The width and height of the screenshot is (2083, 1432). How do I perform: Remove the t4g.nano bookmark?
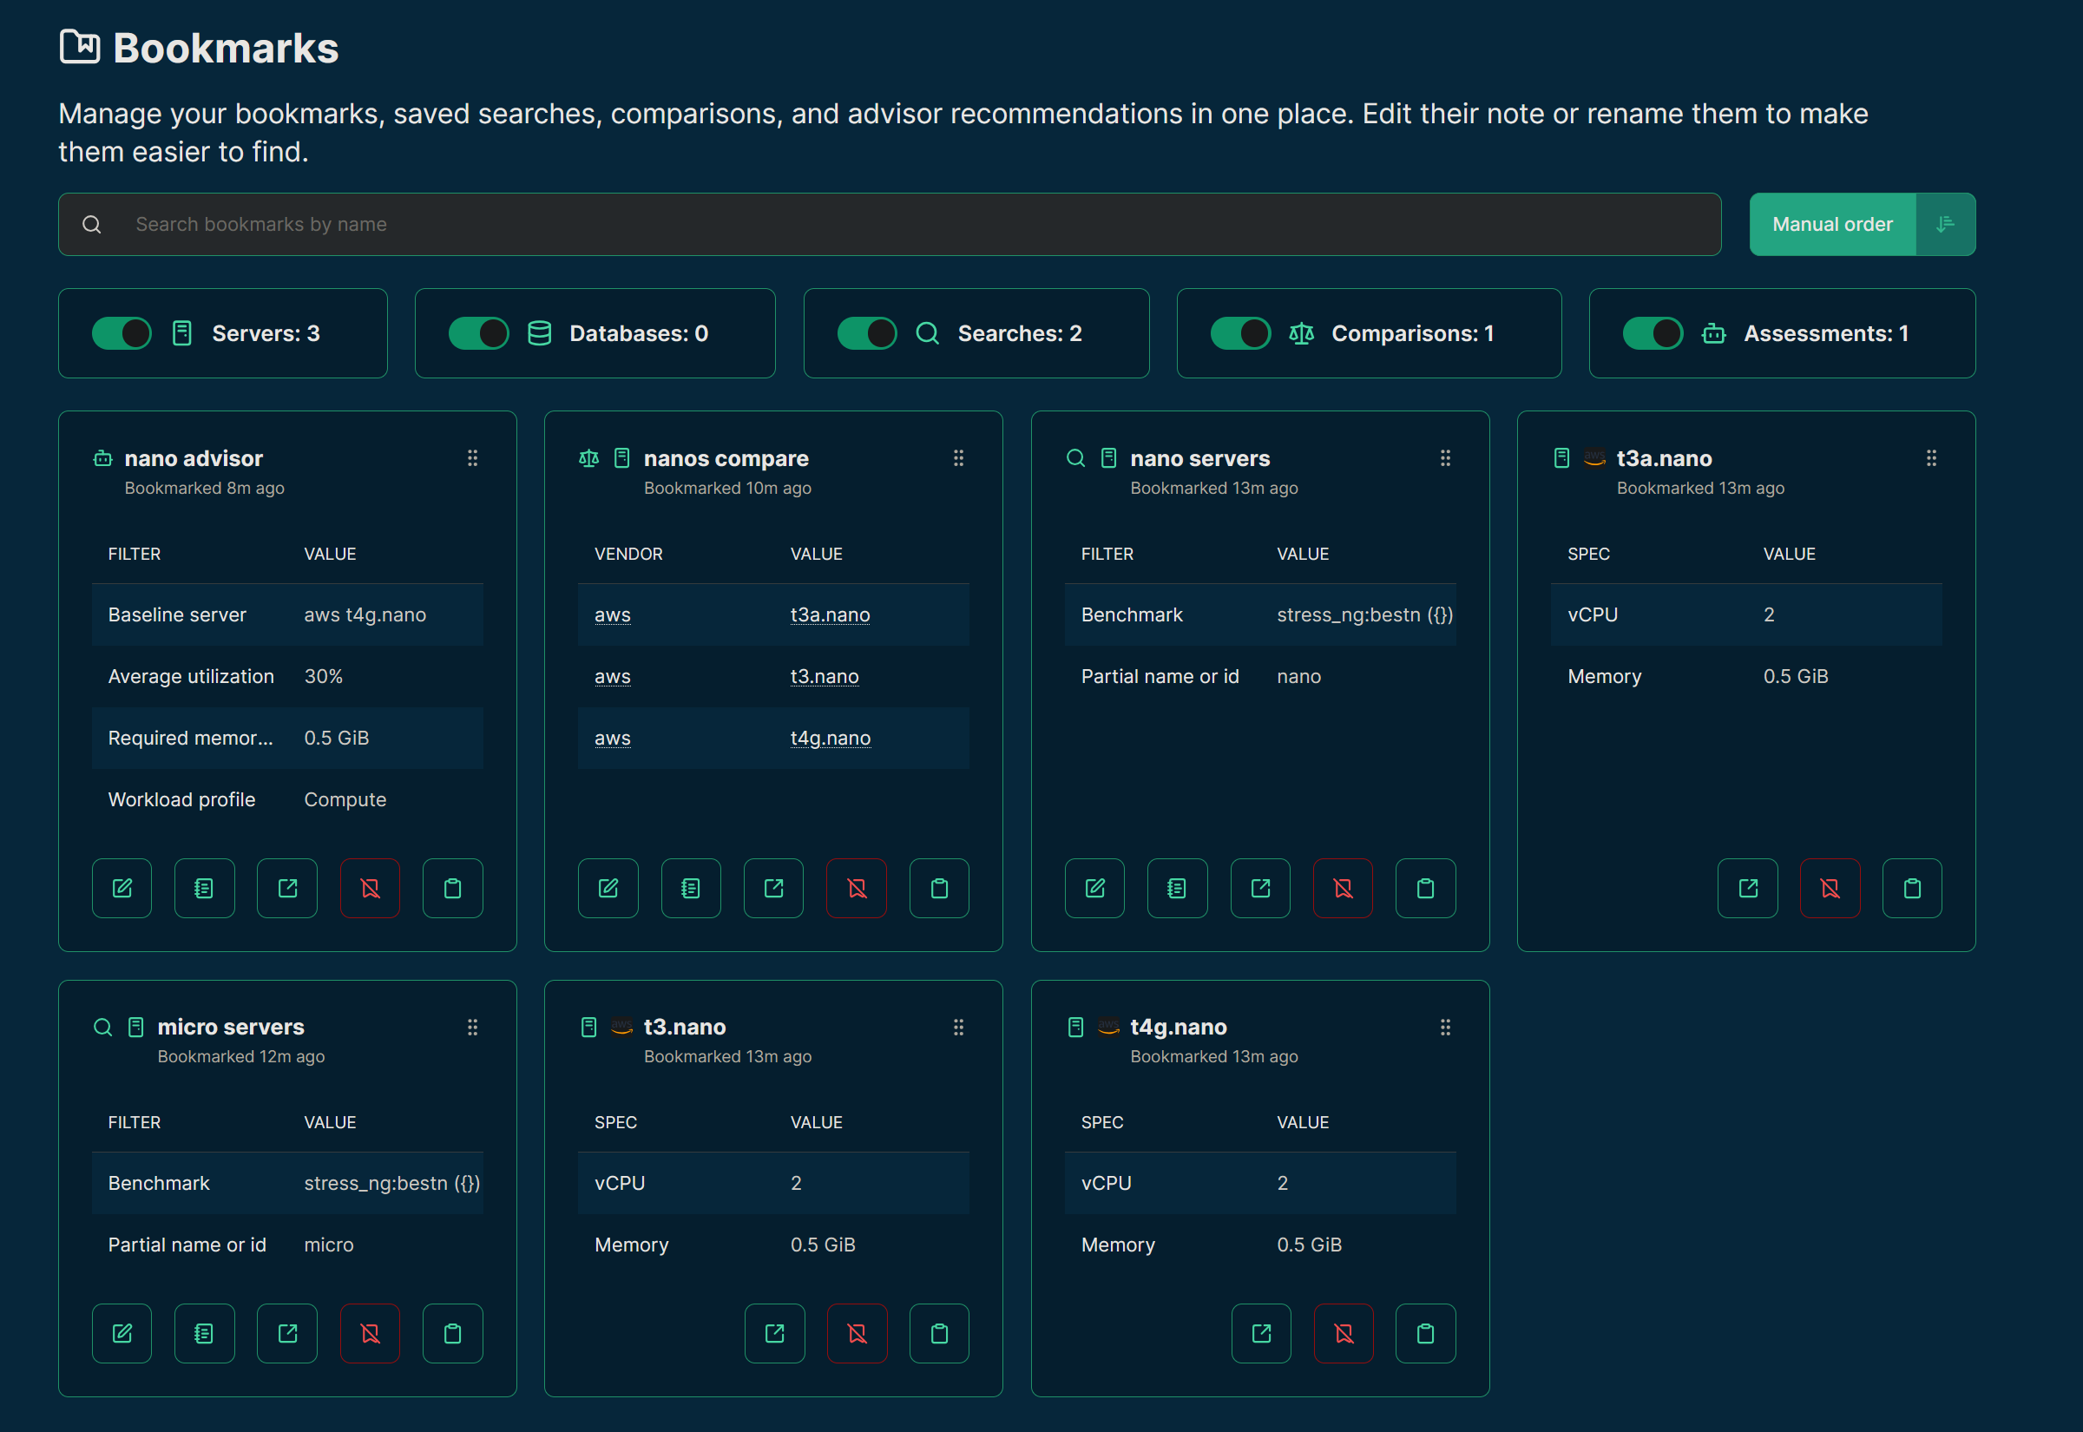click(x=1344, y=1333)
